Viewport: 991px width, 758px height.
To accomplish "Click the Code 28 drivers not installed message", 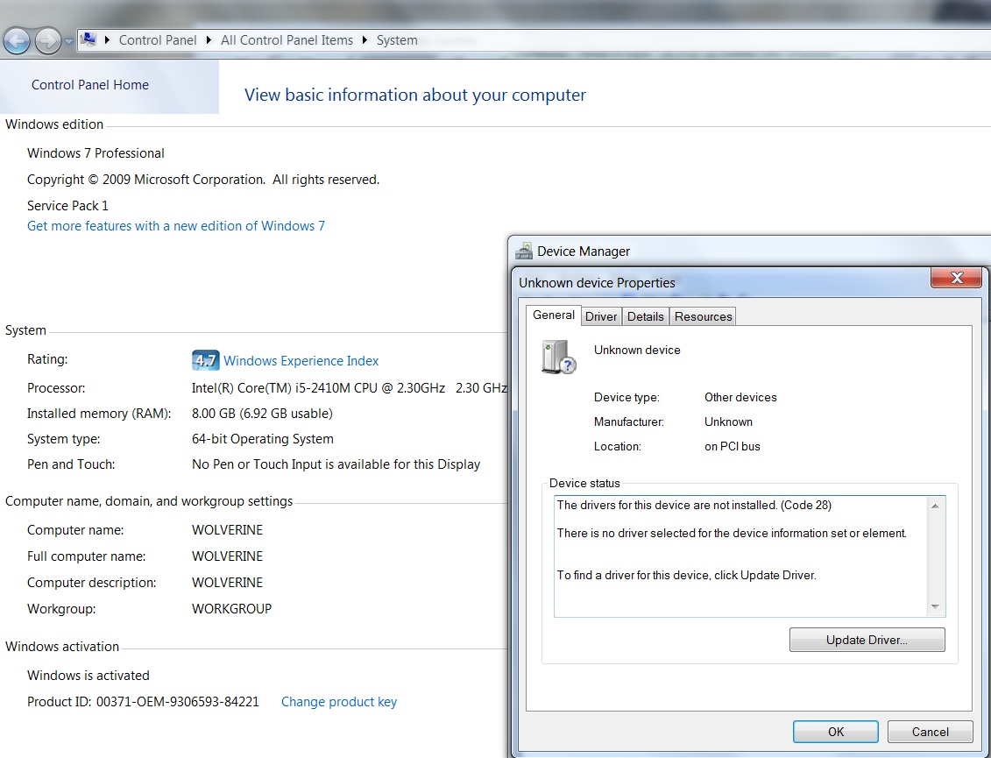I will click(694, 505).
